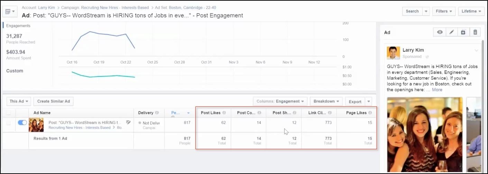488x174 pixels.
Task: Click the Results from 1 Ad summary label
Action: click(x=50, y=139)
